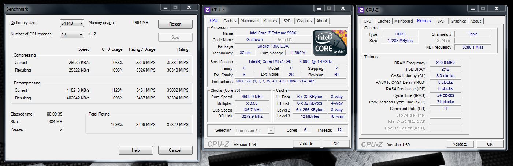Image resolution: width=513 pixels, height=166 pixels.
Task: Click the Multiplier value 'x 33.0'
Action: pyautogui.click(x=252, y=103)
